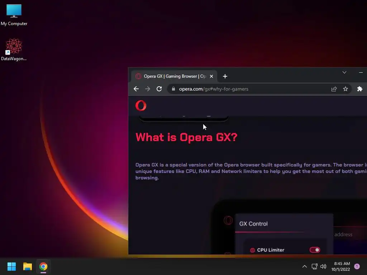Click the Opera GX description paragraph
The image size is (367, 275).
[251, 171]
